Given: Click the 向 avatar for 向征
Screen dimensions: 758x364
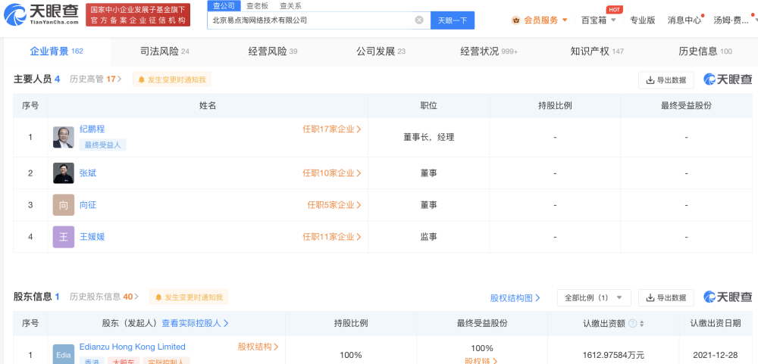Looking at the screenshot, I should [x=64, y=204].
